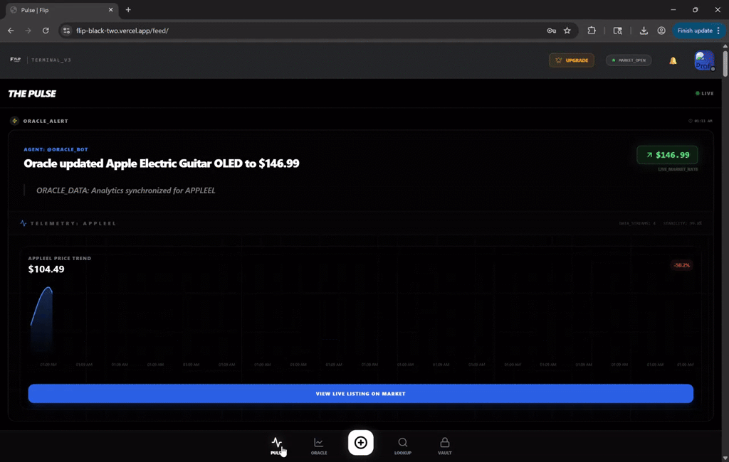Open the Oracle tab in bottom navigation
The height and width of the screenshot is (462, 729).
point(319,446)
